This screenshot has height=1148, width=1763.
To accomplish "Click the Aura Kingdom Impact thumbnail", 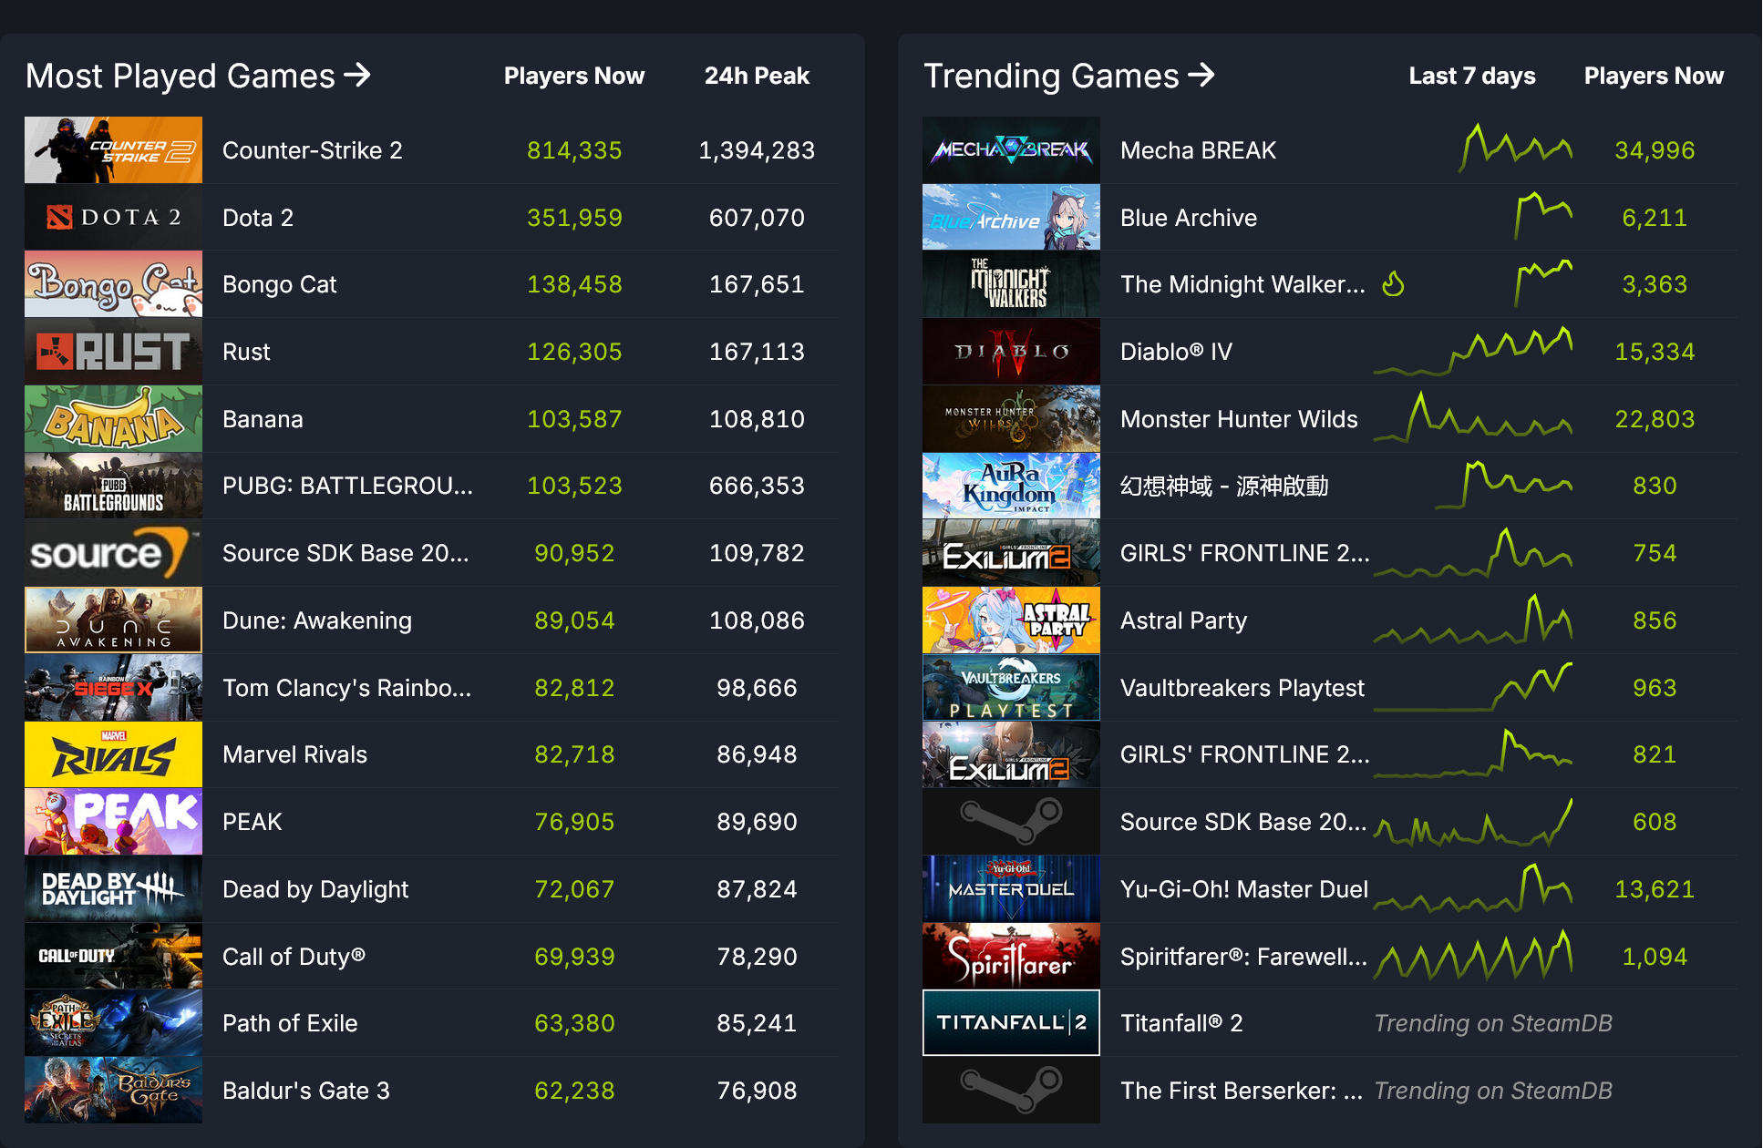I will click(1011, 486).
